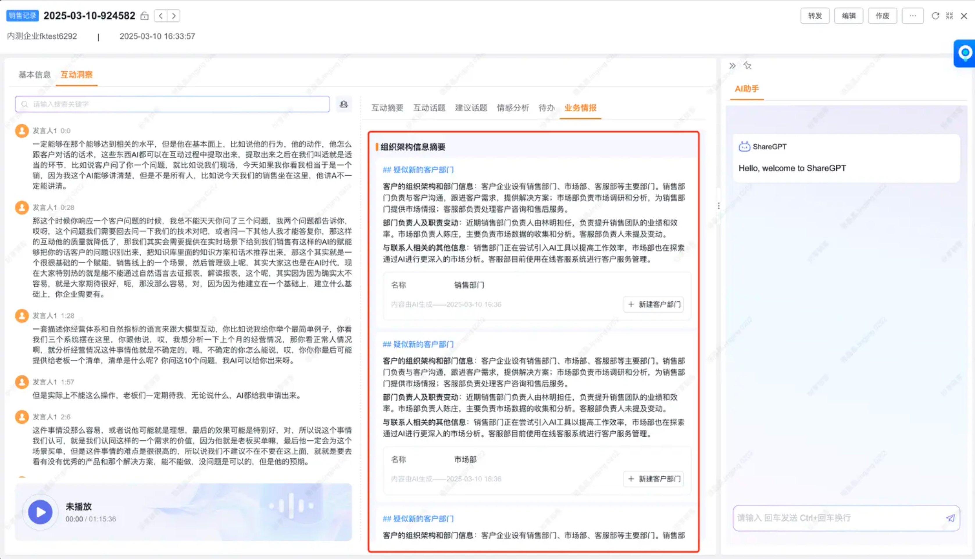Click the speaker filter icon beside search
The height and width of the screenshot is (559, 975).
click(344, 104)
